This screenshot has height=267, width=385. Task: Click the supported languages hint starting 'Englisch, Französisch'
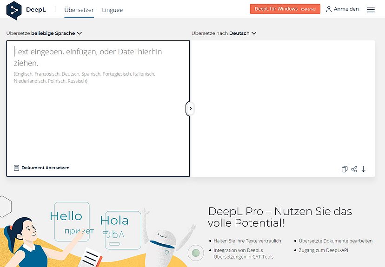click(x=85, y=77)
